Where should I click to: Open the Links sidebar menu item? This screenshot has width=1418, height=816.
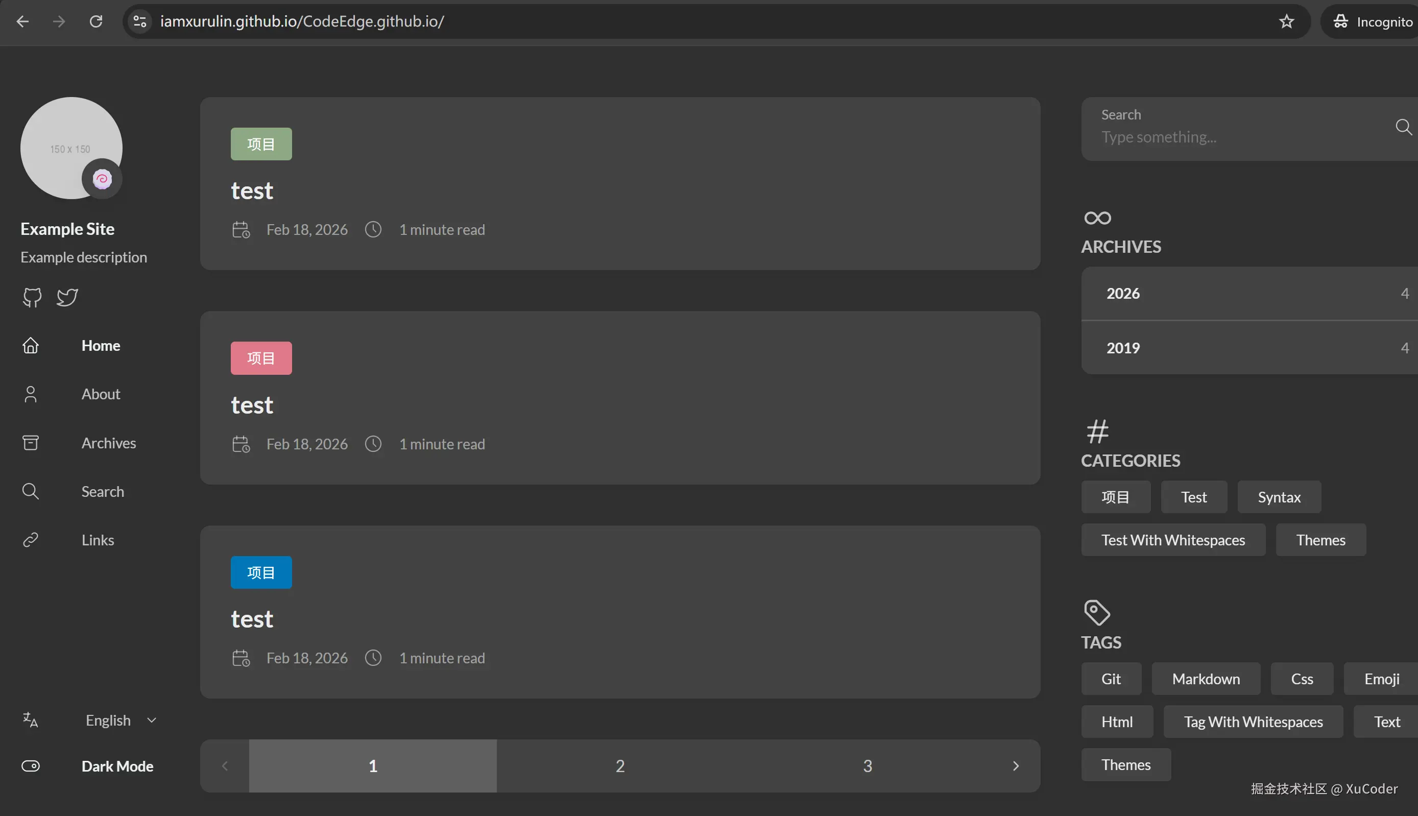coord(98,540)
